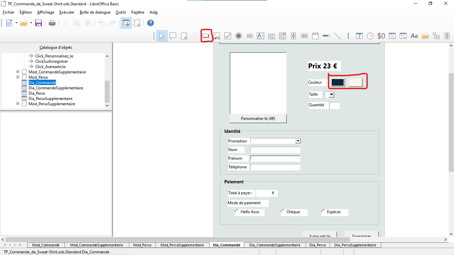Click the Button control tool
Screen dimensions: 454x255
click(x=206, y=36)
